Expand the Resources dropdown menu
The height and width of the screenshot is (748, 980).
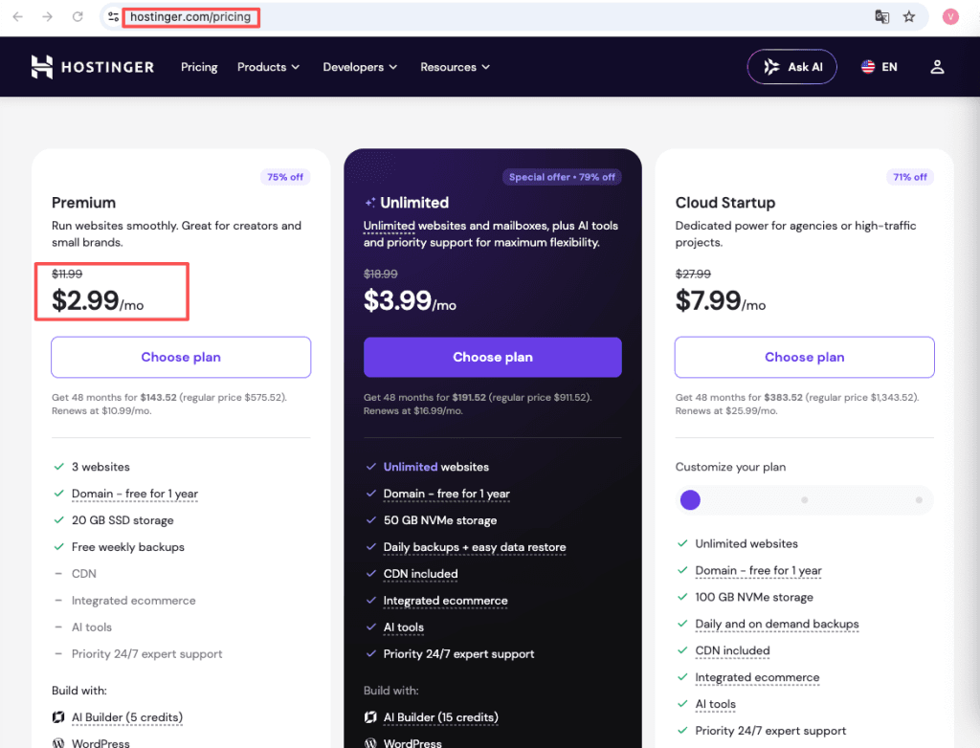click(455, 67)
